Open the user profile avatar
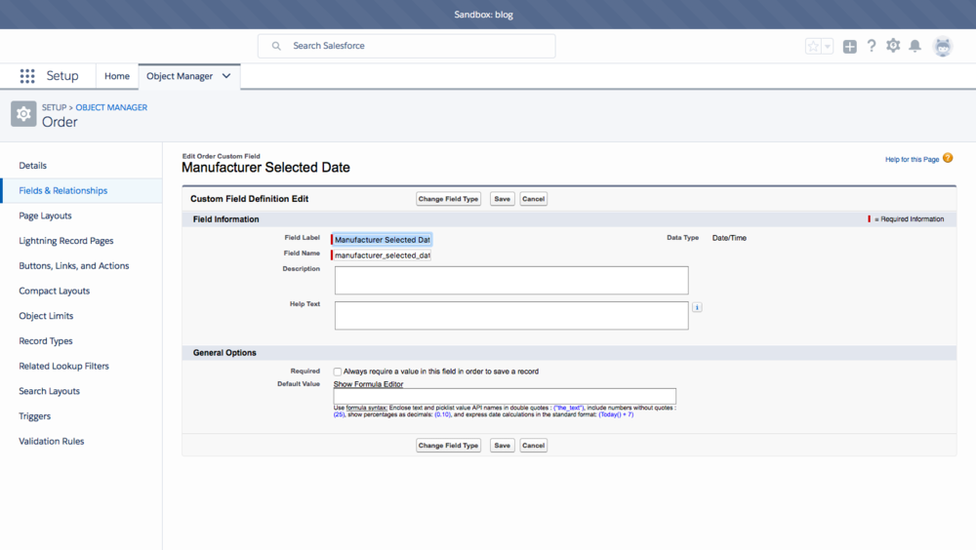 click(942, 46)
